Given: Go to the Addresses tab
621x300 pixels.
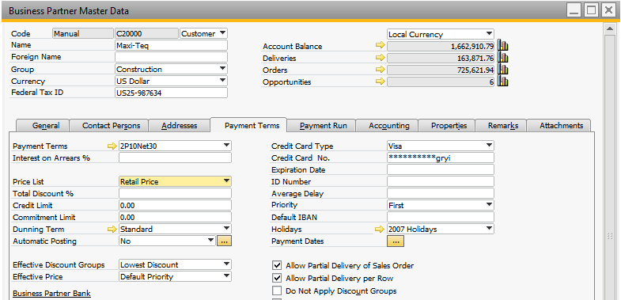Looking at the screenshot, I should (x=179, y=126).
